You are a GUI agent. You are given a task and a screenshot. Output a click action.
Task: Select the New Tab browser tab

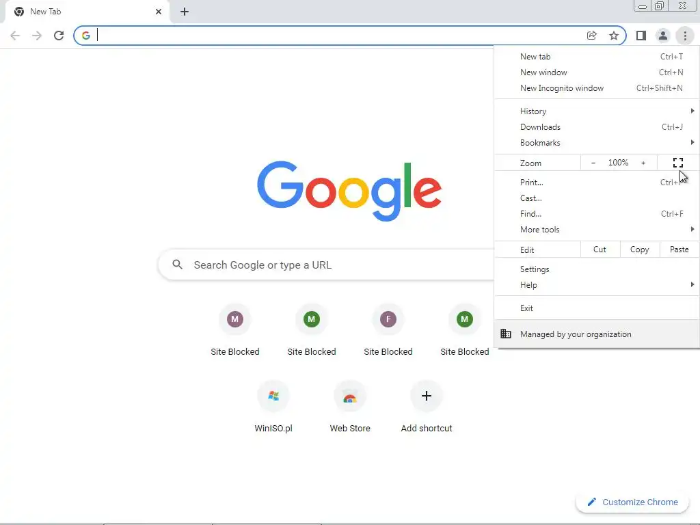click(x=87, y=12)
